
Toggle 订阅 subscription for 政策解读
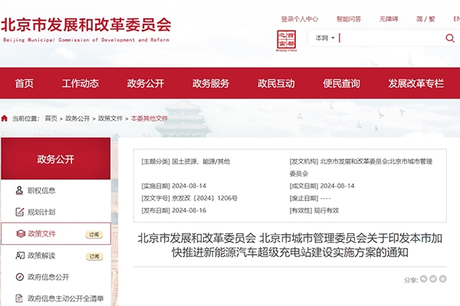[94, 256]
